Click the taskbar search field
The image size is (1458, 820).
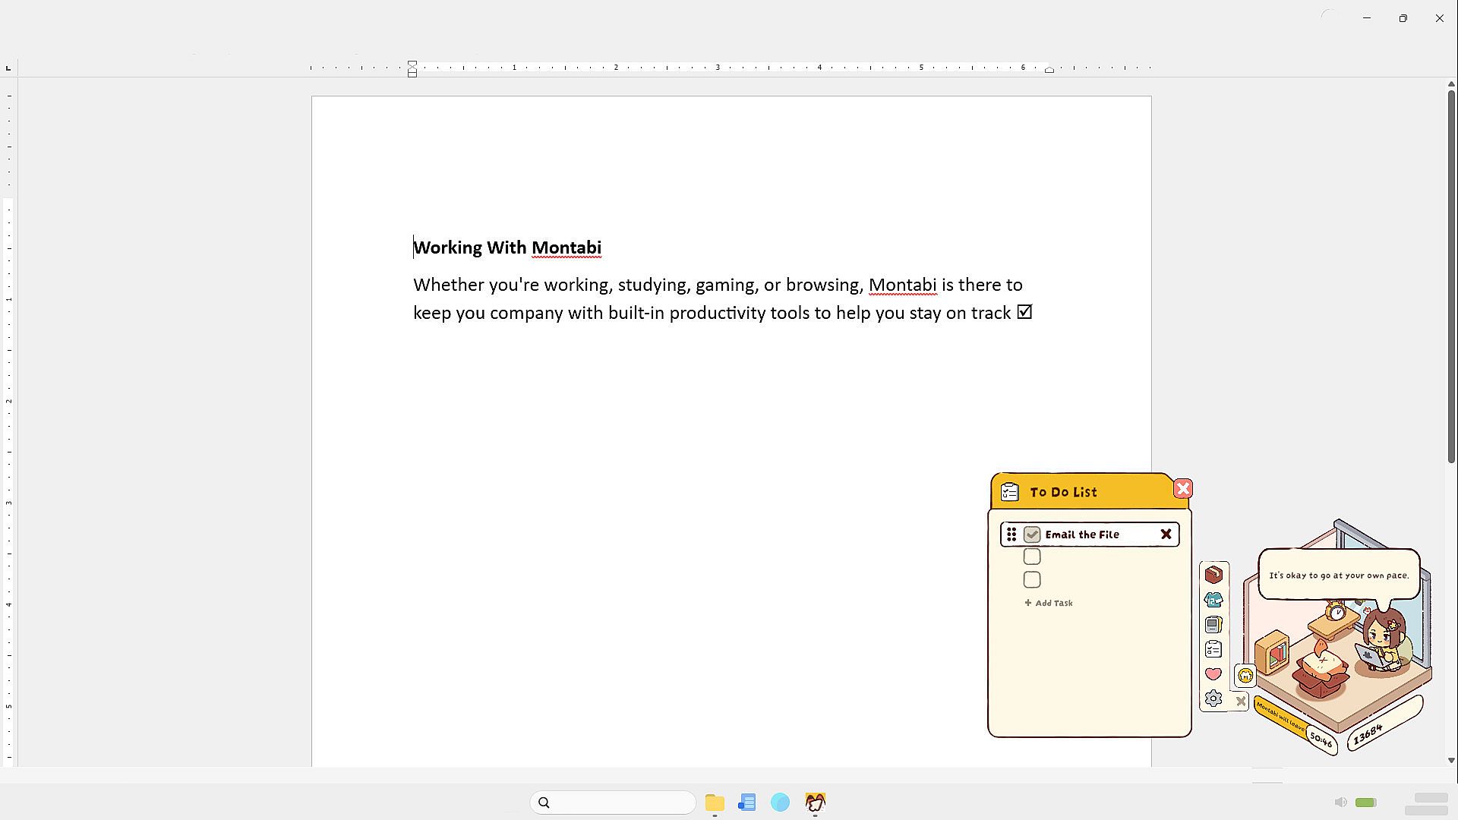pyautogui.click(x=613, y=803)
